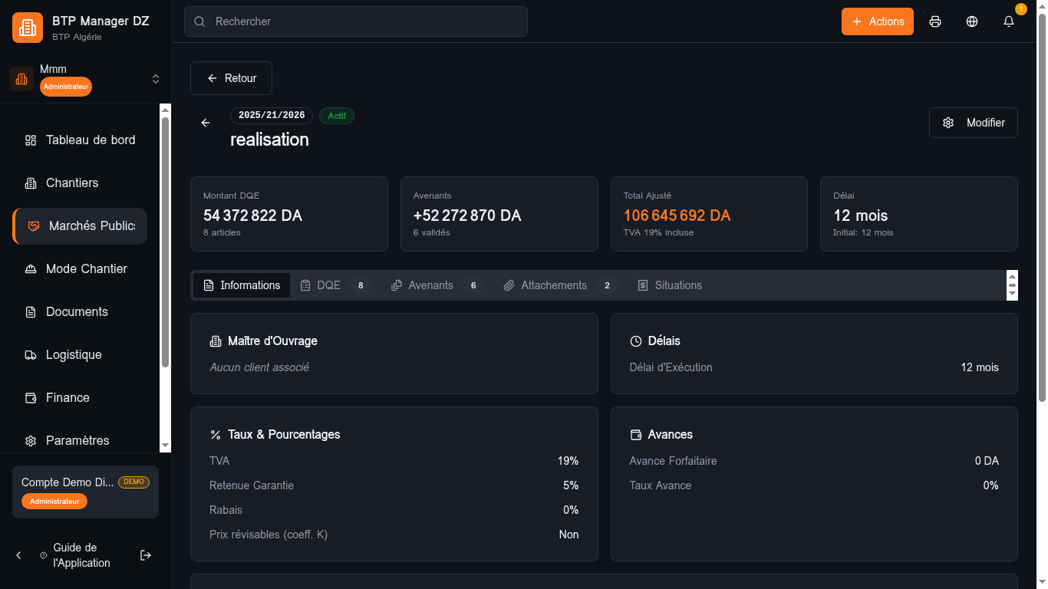1048x589 pixels.
Task: Open notifications bell icon
Action: tap(1009, 21)
